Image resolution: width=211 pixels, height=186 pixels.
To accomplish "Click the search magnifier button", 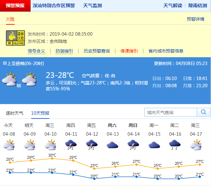I will [204, 112].
